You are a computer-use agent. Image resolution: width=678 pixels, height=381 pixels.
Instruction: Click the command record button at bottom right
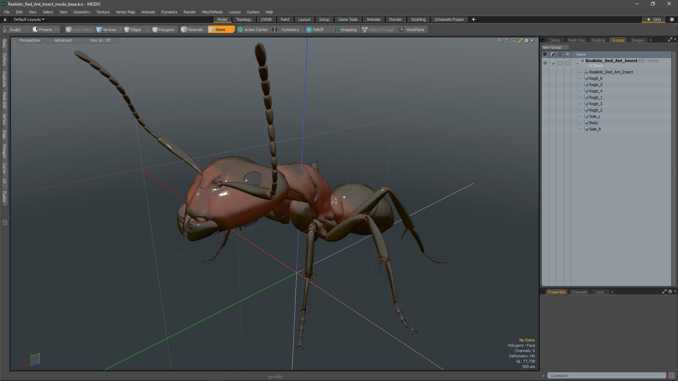[x=672, y=376]
